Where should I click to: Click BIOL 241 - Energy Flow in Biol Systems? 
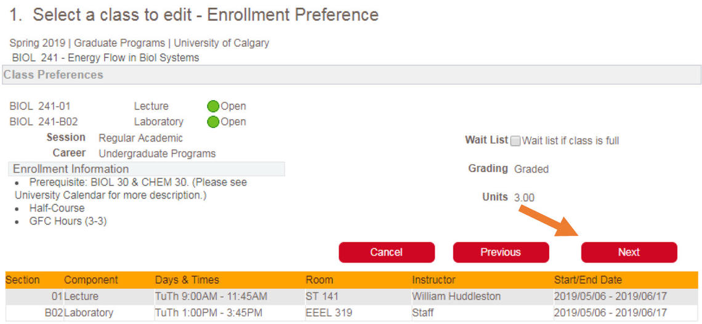[x=106, y=58]
